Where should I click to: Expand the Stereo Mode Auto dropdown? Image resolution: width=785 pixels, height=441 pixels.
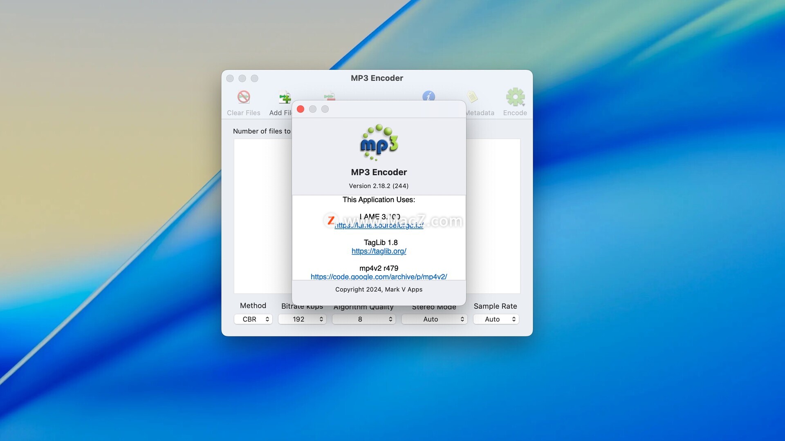click(x=434, y=319)
